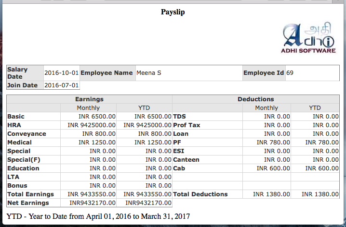Click the employee name Meena S
The height and width of the screenshot is (227, 346).
149,73
